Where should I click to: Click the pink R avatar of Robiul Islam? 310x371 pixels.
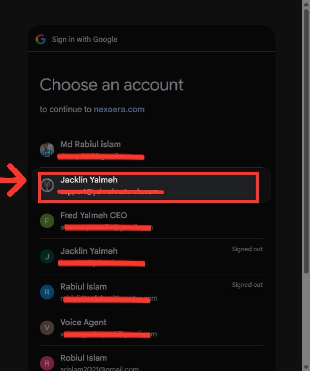click(47, 363)
